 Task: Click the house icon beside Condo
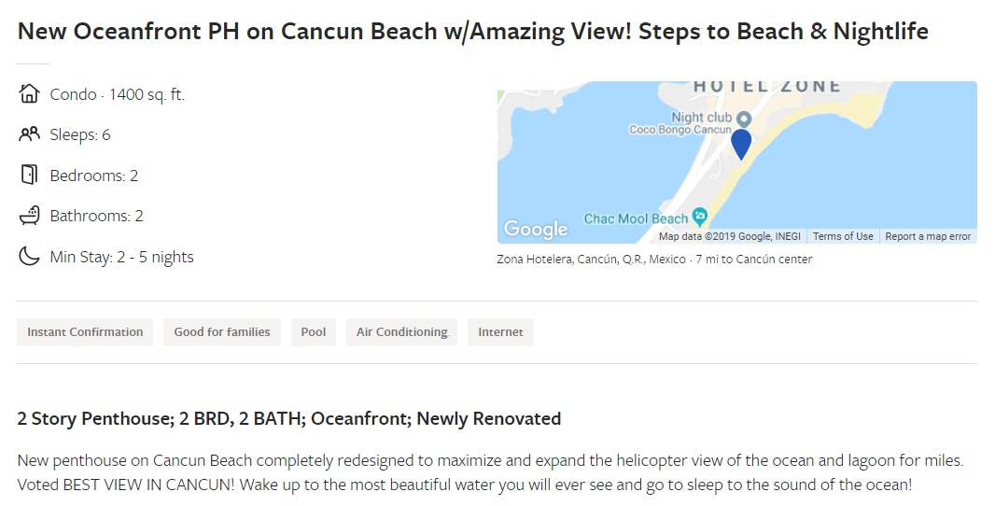tap(29, 93)
